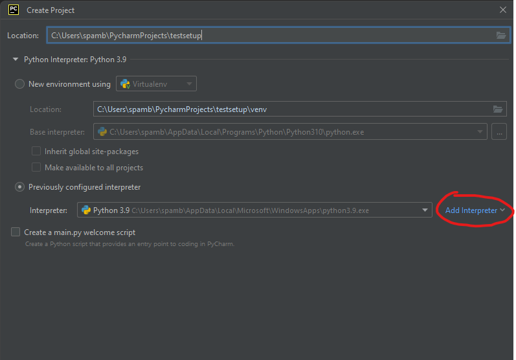
Task: Open the Virtualenv environment type dropdown
Action: pyautogui.click(x=156, y=84)
